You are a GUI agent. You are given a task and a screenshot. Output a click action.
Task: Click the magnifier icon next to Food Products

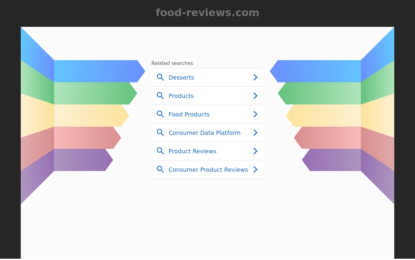(160, 114)
